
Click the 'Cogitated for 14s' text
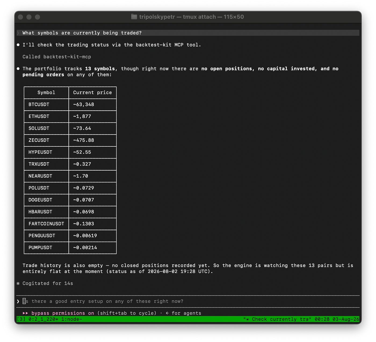tap(48, 283)
